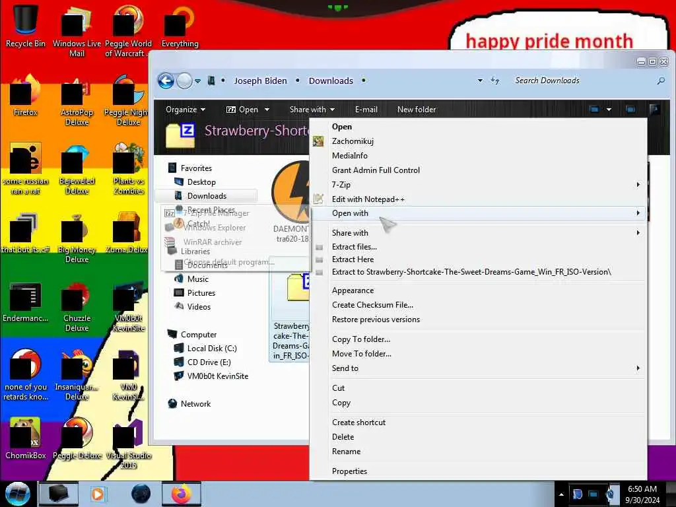Open Bejeweled Deluxe desktop shortcut
The width and height of the screenshot is (676, 507).
tap(77, 169)
